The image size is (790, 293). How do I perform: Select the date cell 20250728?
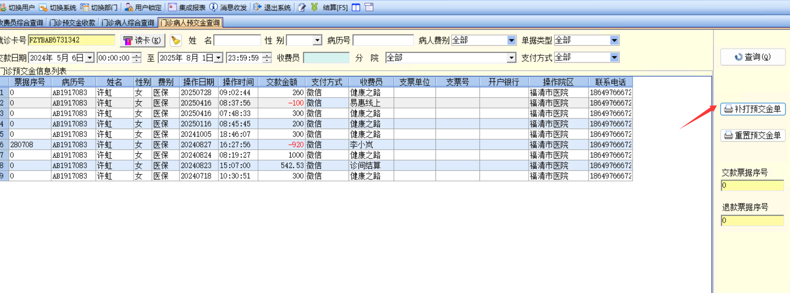(199, 93)
